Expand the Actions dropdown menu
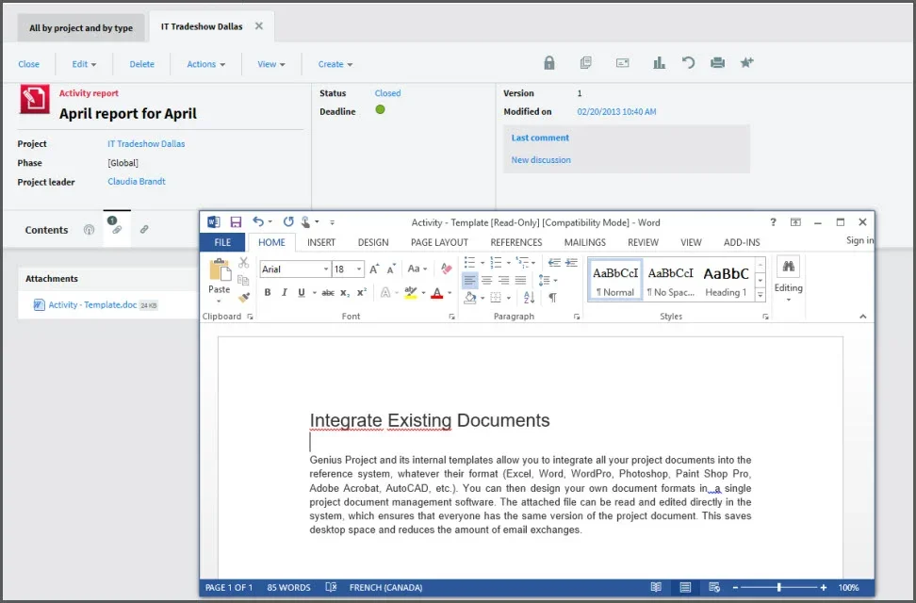The width and height of the screenshot is (916, 603). [205, 64]
